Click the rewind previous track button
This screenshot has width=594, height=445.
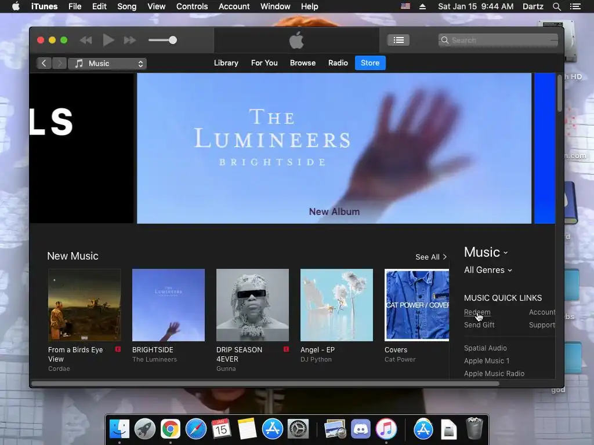[86, 40]
